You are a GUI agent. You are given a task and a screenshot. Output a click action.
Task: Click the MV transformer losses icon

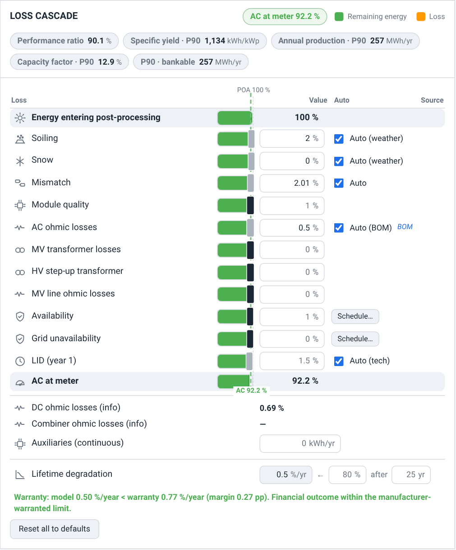20,250
